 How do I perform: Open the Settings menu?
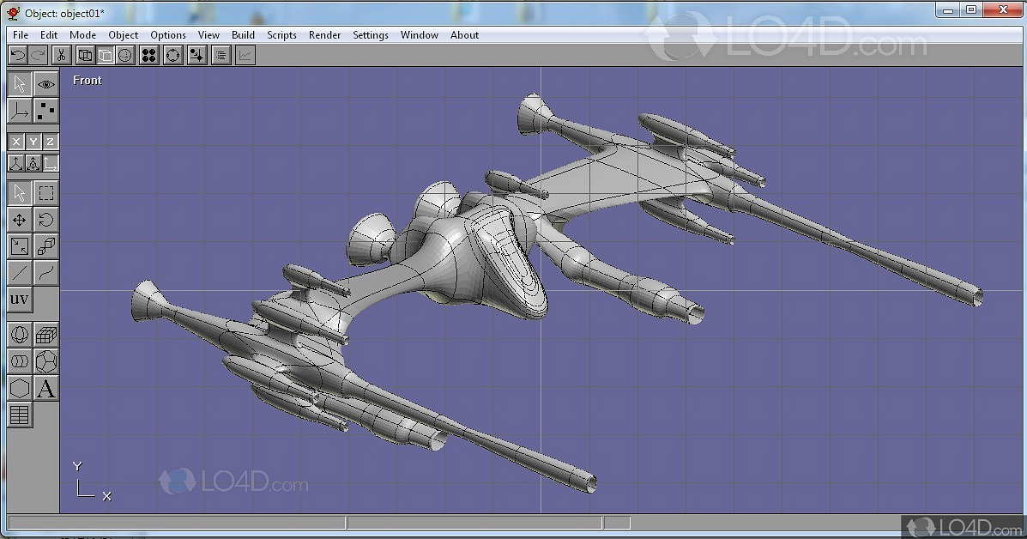pyautogui.click(x=370, y=34)
